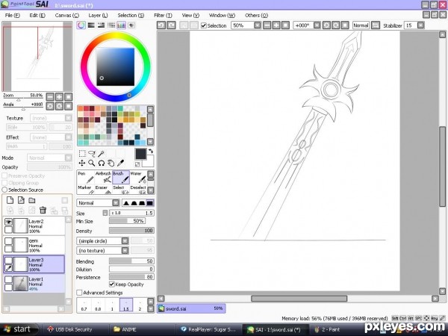Show the scratchpad panel
This screenshot has height=336, width=448.
131,25
